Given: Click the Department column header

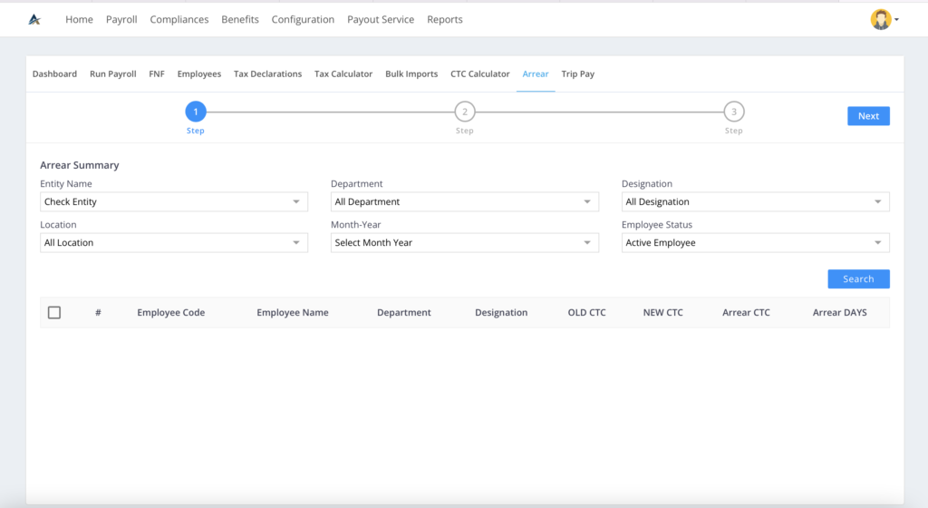Looking at the screenshot, I should tap(404, 313).
